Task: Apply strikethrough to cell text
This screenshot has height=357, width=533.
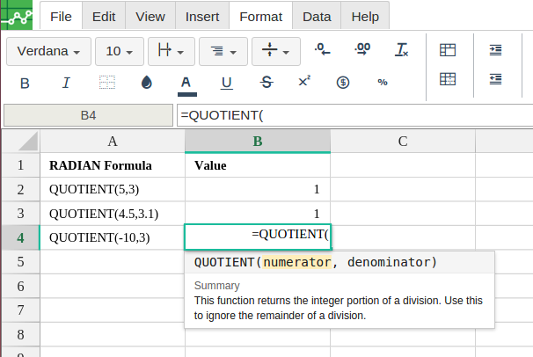Action: [x=266, y=83]
